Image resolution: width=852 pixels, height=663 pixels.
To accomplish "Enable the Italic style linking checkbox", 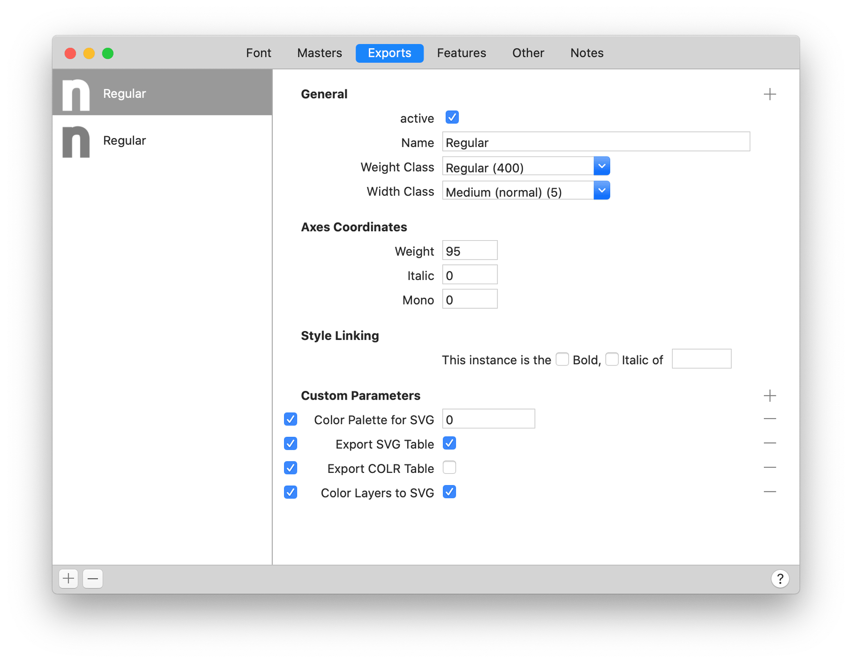I will 612,359.
